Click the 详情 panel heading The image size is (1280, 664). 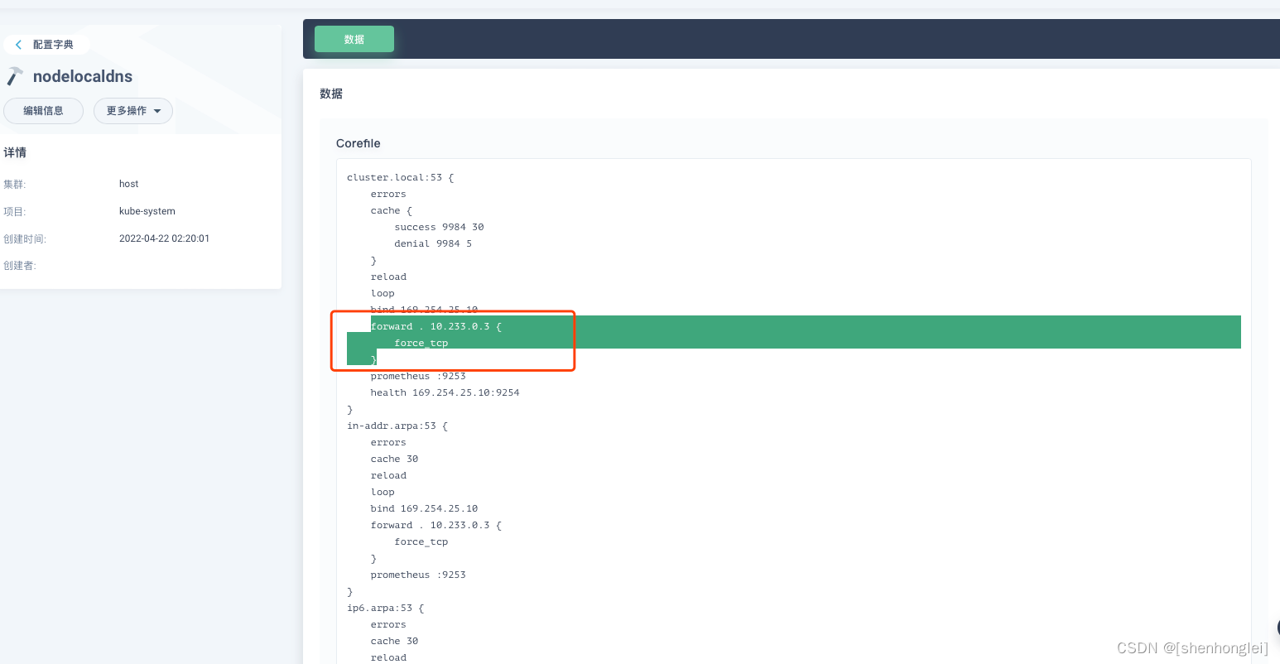point(14,152)
